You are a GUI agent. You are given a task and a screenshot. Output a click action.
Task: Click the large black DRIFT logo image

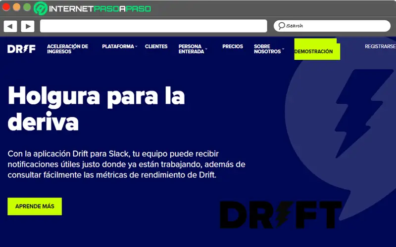281,215
